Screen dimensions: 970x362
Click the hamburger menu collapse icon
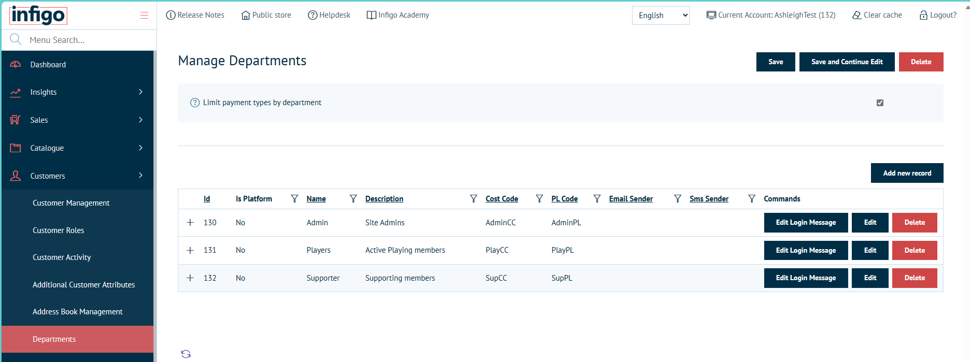click(144, 16)
